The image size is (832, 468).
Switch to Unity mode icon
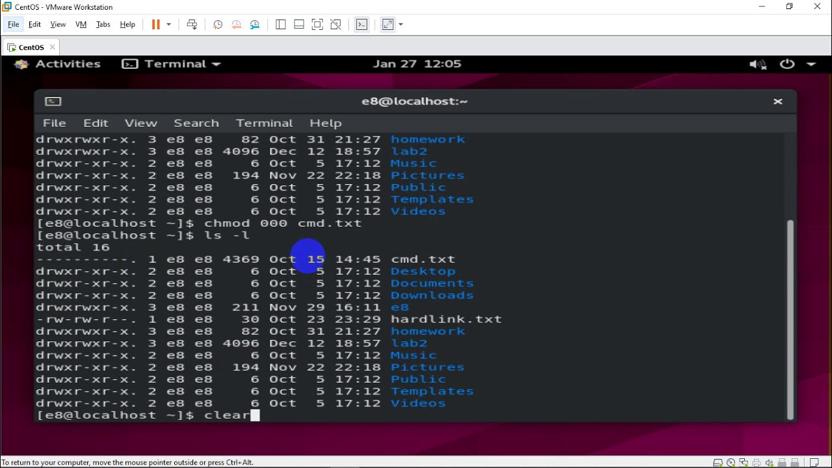[x=336, y=25]
